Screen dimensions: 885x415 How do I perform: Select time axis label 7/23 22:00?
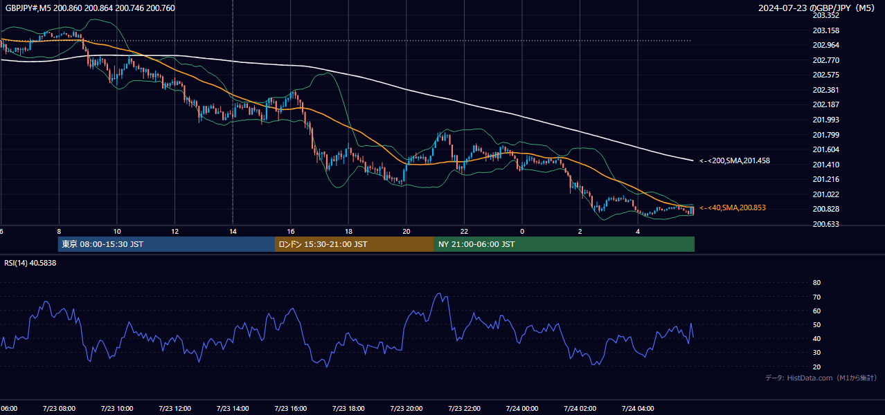(x=464, y=408)
